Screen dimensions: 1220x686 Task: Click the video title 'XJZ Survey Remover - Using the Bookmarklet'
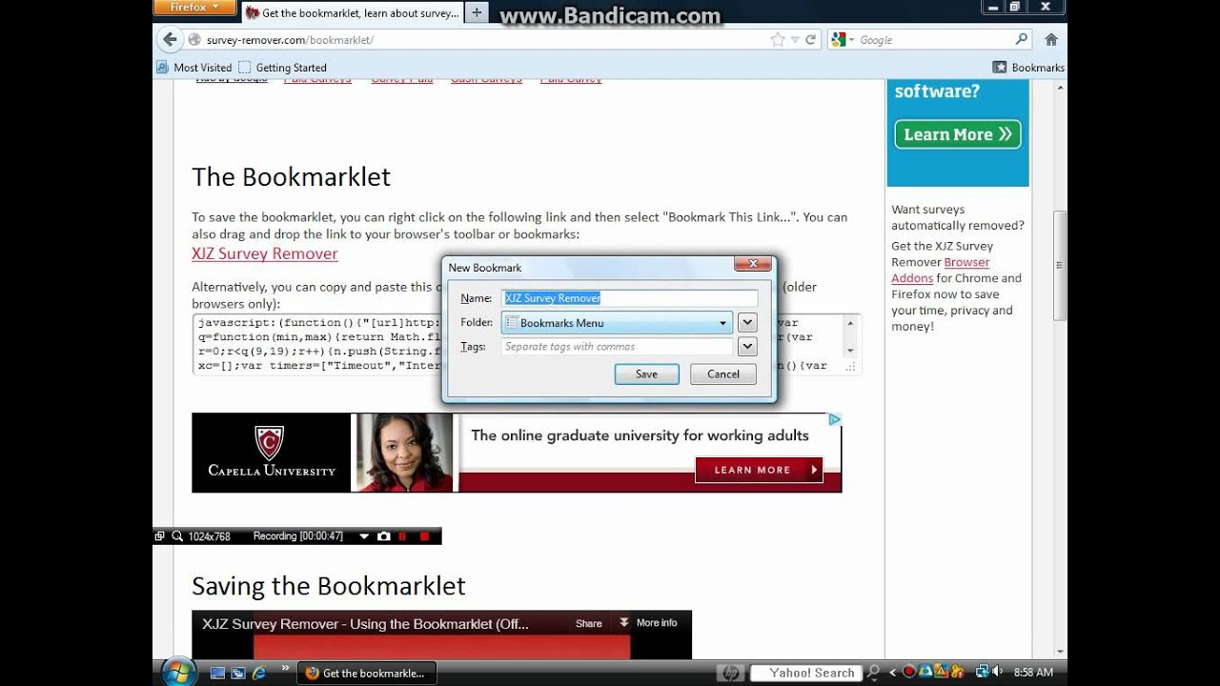coord(365,624)
